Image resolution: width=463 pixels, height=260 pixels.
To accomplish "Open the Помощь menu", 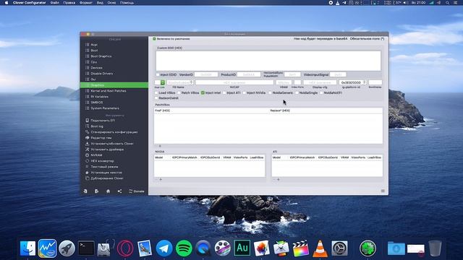I will click(127, 3).
